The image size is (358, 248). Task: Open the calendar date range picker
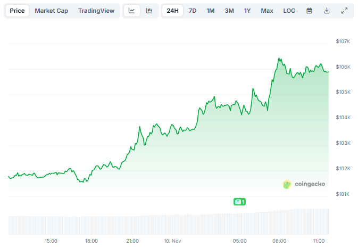pos(309,11)
